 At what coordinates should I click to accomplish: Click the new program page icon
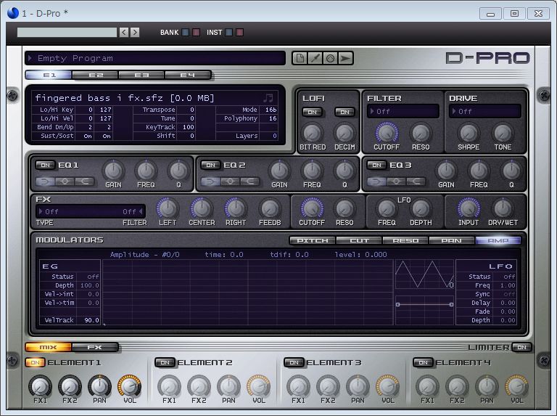(300, 58)
